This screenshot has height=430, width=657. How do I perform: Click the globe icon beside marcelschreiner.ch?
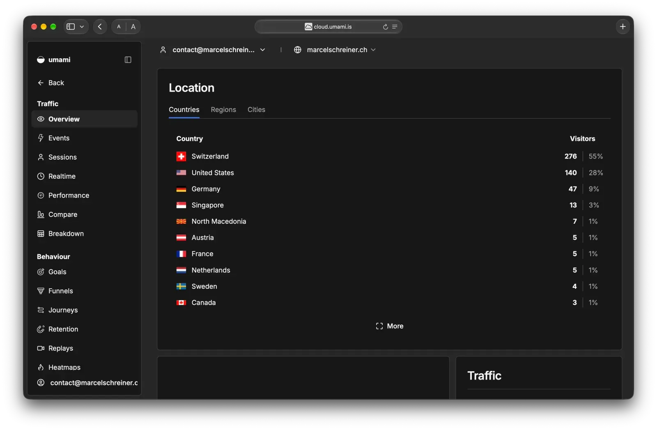click(298, 50)
